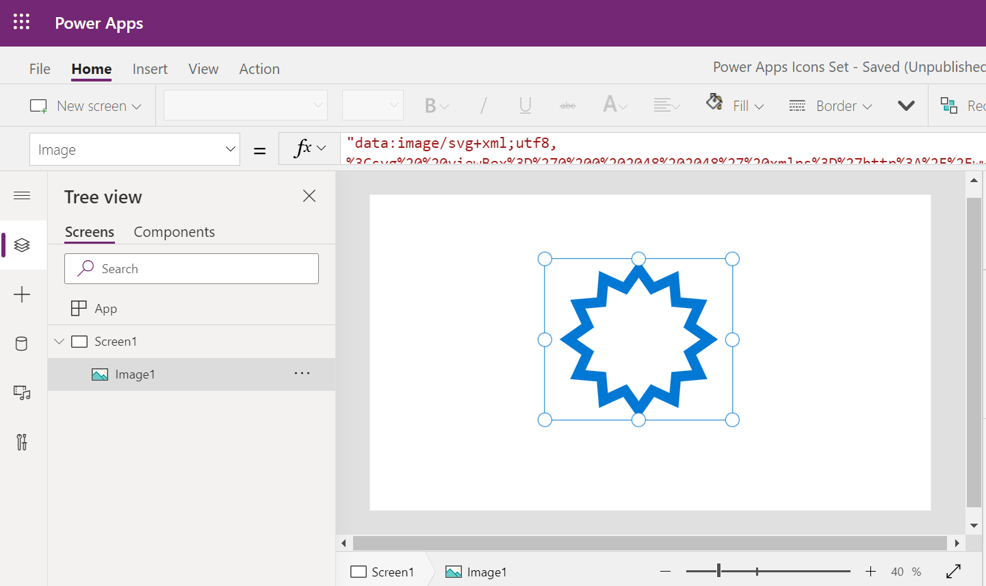The width and height of the screenshot is (986, 586).
Task: Open the Insert menu tab
Action: tap(150, 69)
